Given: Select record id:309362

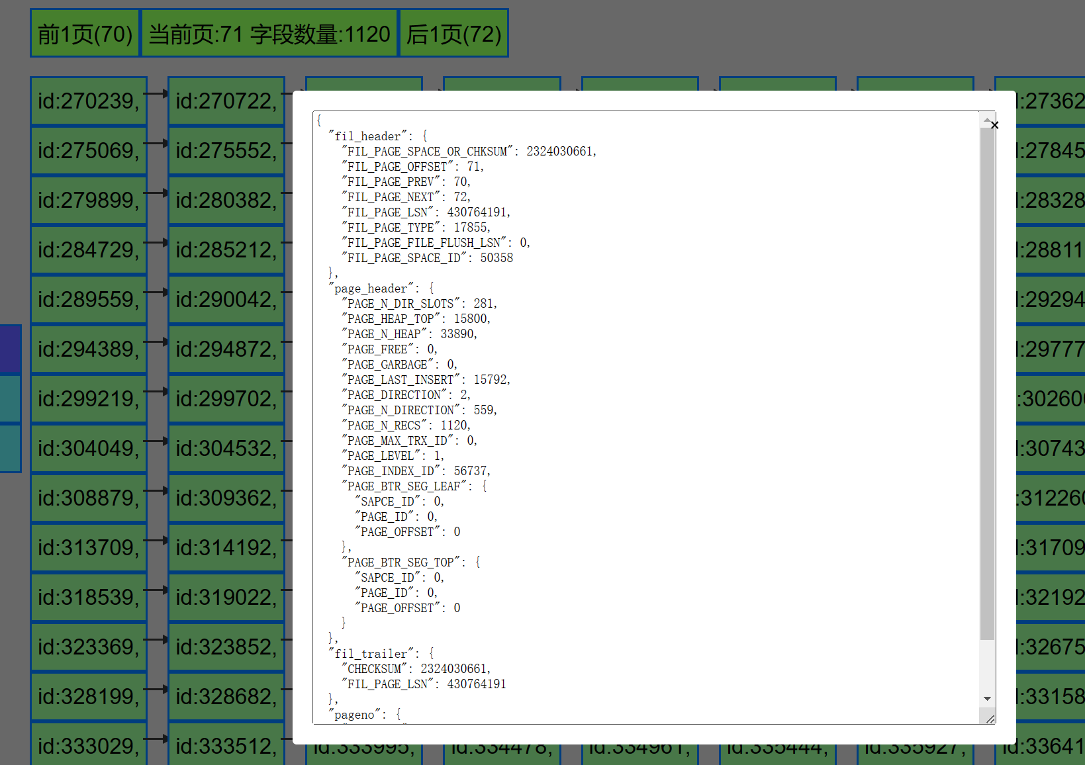Looking at the screenshot, I should 226,498.
